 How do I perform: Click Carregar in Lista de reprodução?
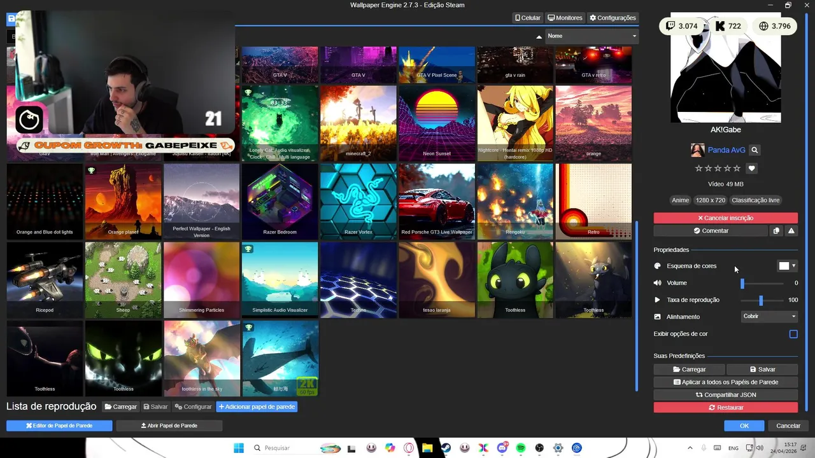pos(121,406)
